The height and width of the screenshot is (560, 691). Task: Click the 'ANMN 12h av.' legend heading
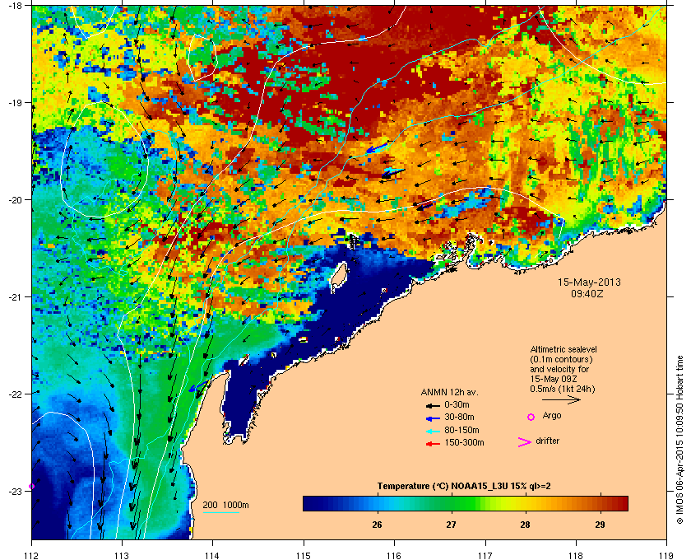click(449, 392)
